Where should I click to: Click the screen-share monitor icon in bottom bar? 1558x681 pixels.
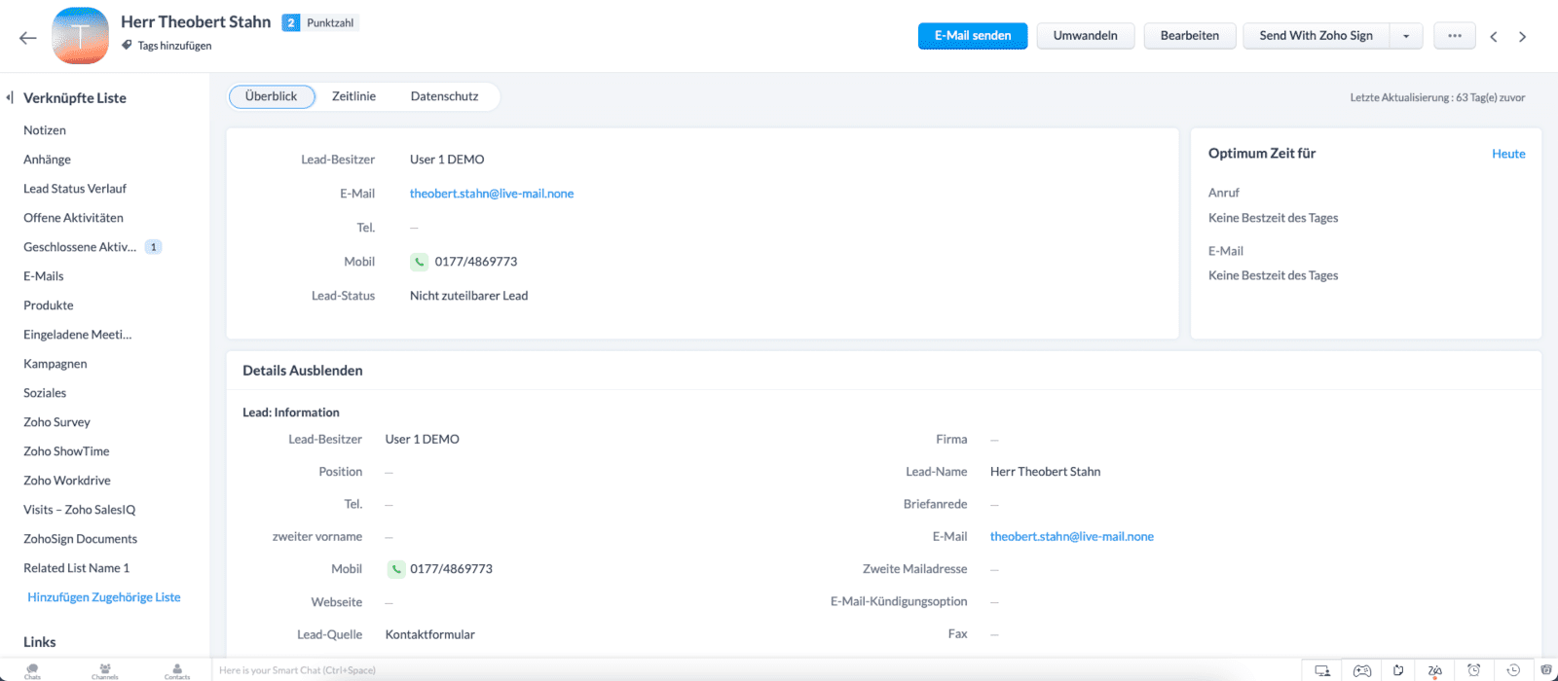(1322, 670)
